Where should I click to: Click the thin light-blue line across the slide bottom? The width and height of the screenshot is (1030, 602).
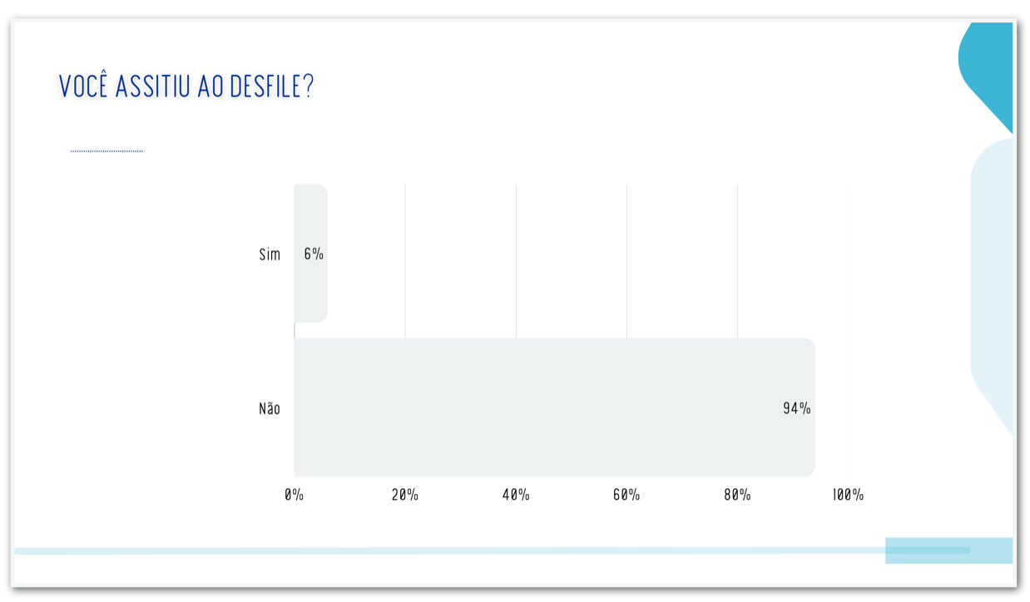click(449, 550)
